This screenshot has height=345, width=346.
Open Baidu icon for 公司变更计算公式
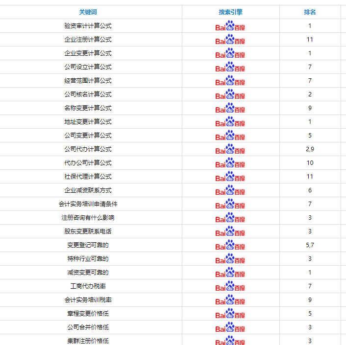230,135
